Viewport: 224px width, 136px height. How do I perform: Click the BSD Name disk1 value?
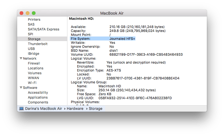coord(113,51)
